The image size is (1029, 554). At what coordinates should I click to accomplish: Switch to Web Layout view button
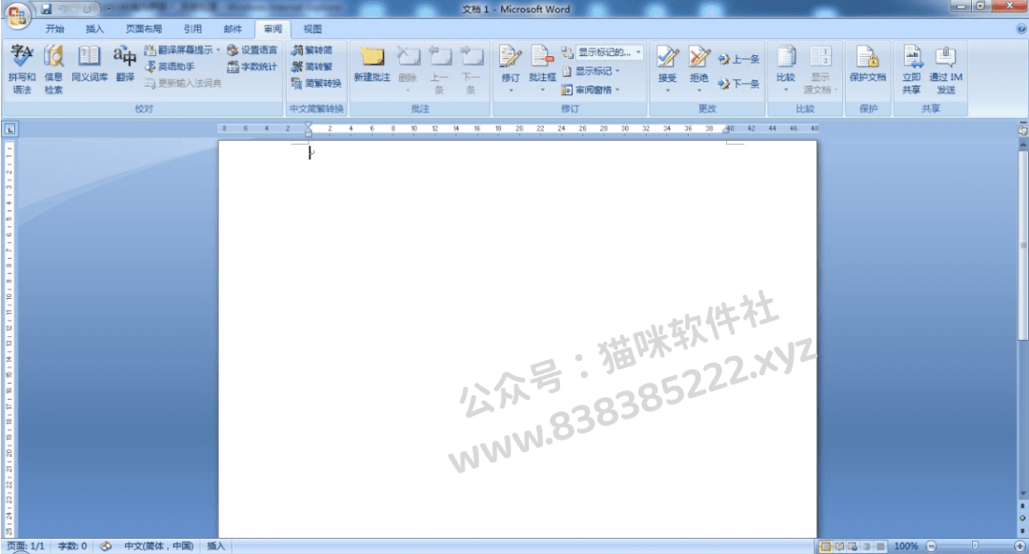(x=853, y=546)
